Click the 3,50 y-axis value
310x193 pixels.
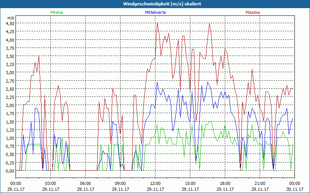click(x=10, y=56)
